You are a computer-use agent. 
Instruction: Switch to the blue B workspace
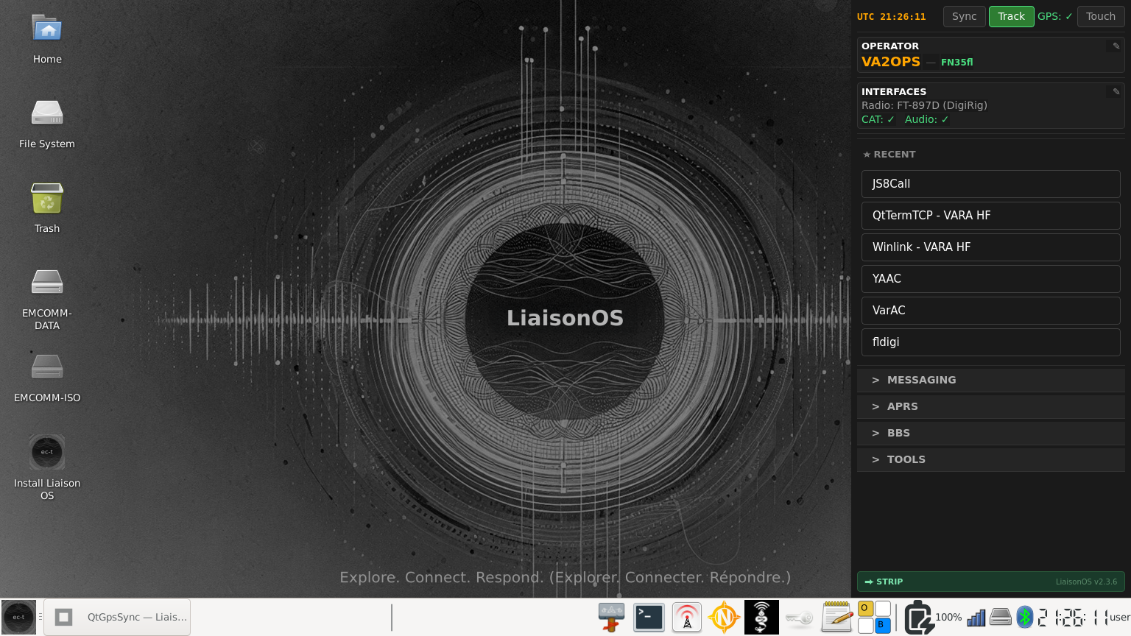[882, 625]
